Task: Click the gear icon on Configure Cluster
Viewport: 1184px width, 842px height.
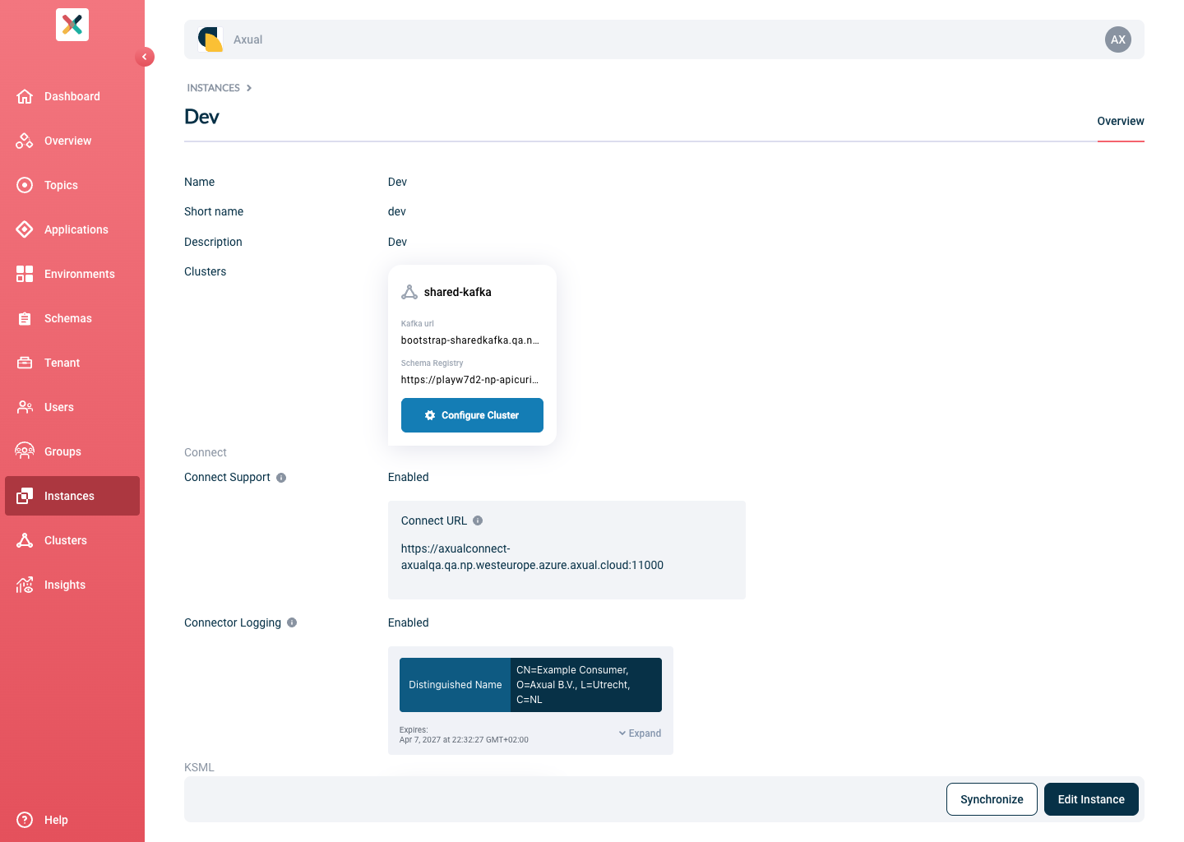Action: click(x=430, y=415)
